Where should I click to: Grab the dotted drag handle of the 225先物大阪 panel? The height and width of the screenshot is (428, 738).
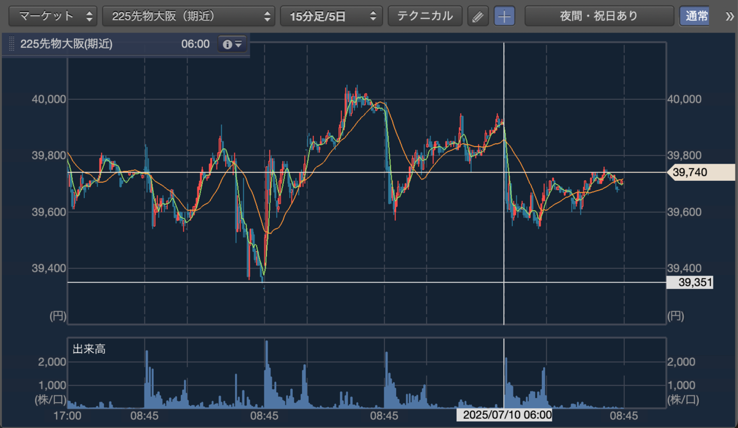click(11, 45)
